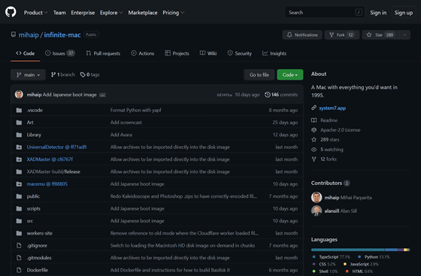Viewport: 421px width, 276px height.
Task: View the 289 stars link
Action: [330, 140]
